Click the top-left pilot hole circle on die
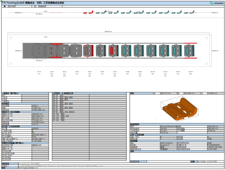 tap(11, 38)
